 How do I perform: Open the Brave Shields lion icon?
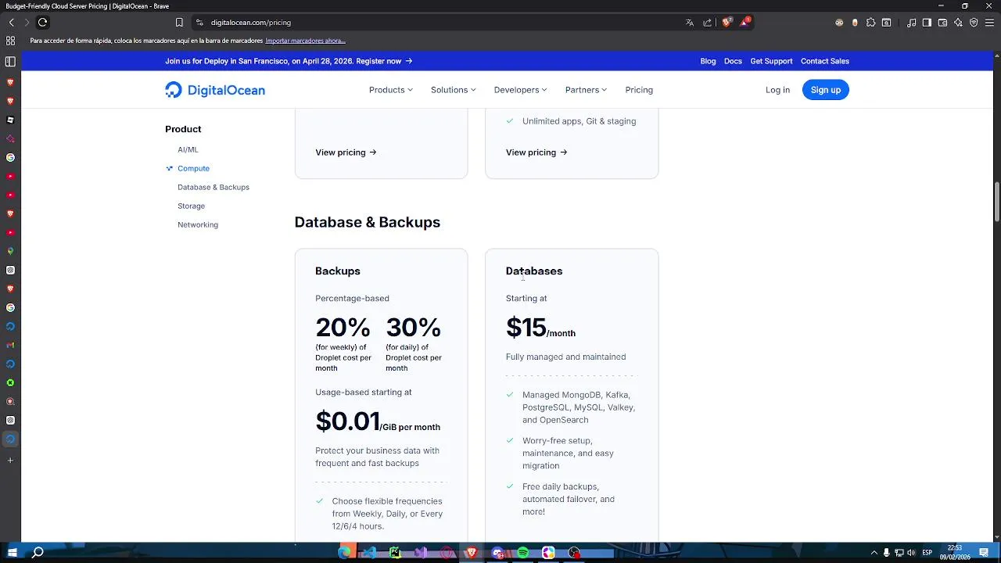(x=727, y=23)
